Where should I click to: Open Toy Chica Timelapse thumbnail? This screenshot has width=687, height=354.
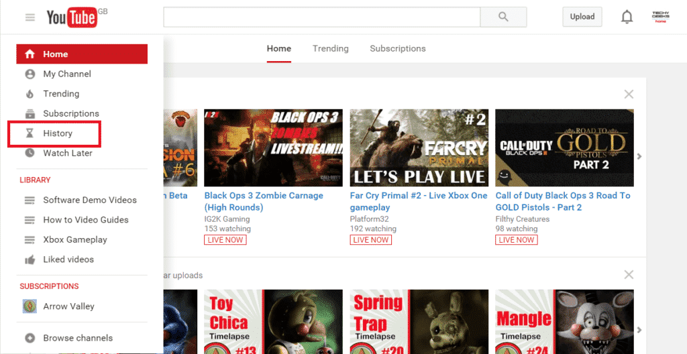click(x=274, y=322)
